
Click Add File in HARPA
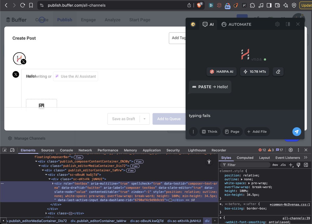click(x=257, y=131)
